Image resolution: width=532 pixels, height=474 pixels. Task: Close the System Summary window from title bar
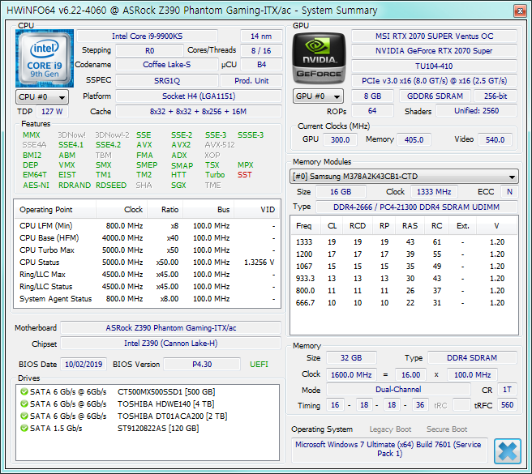(520, 11)
